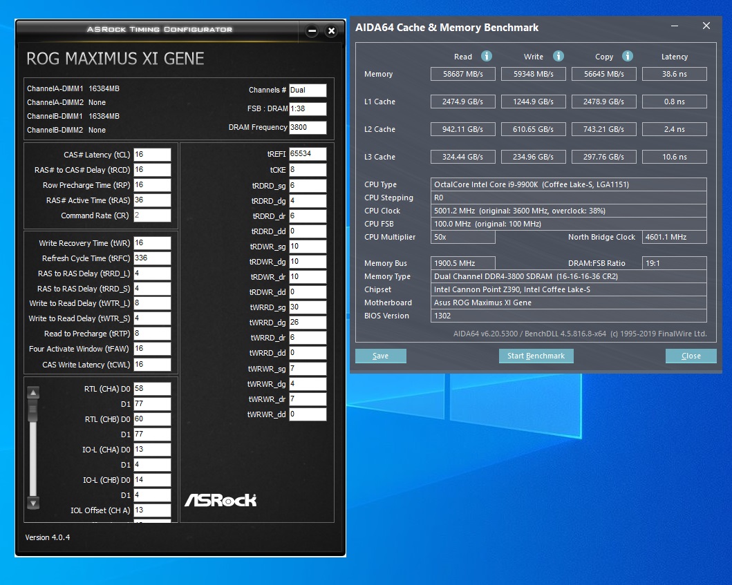Select the Row Precharge Time (tRP) field
Screen dimensions: 732x585
[152, 184]
